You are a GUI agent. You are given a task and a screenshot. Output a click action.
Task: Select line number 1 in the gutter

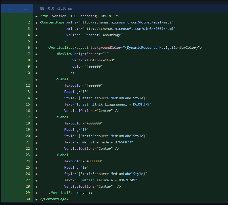[x=29, y=16]
